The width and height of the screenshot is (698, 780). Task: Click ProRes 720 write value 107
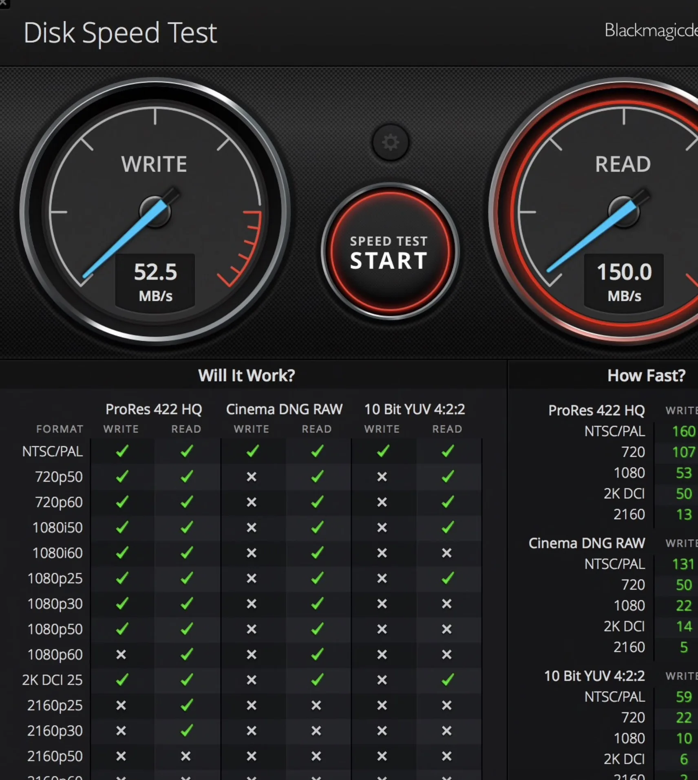pos(684,452)
